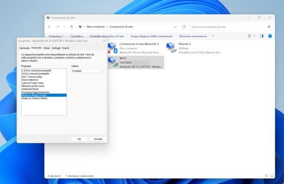Viewport: 284px width, 184px height.
Task: Confirm properties dialog with OK
Action: (x=79, y=139)
